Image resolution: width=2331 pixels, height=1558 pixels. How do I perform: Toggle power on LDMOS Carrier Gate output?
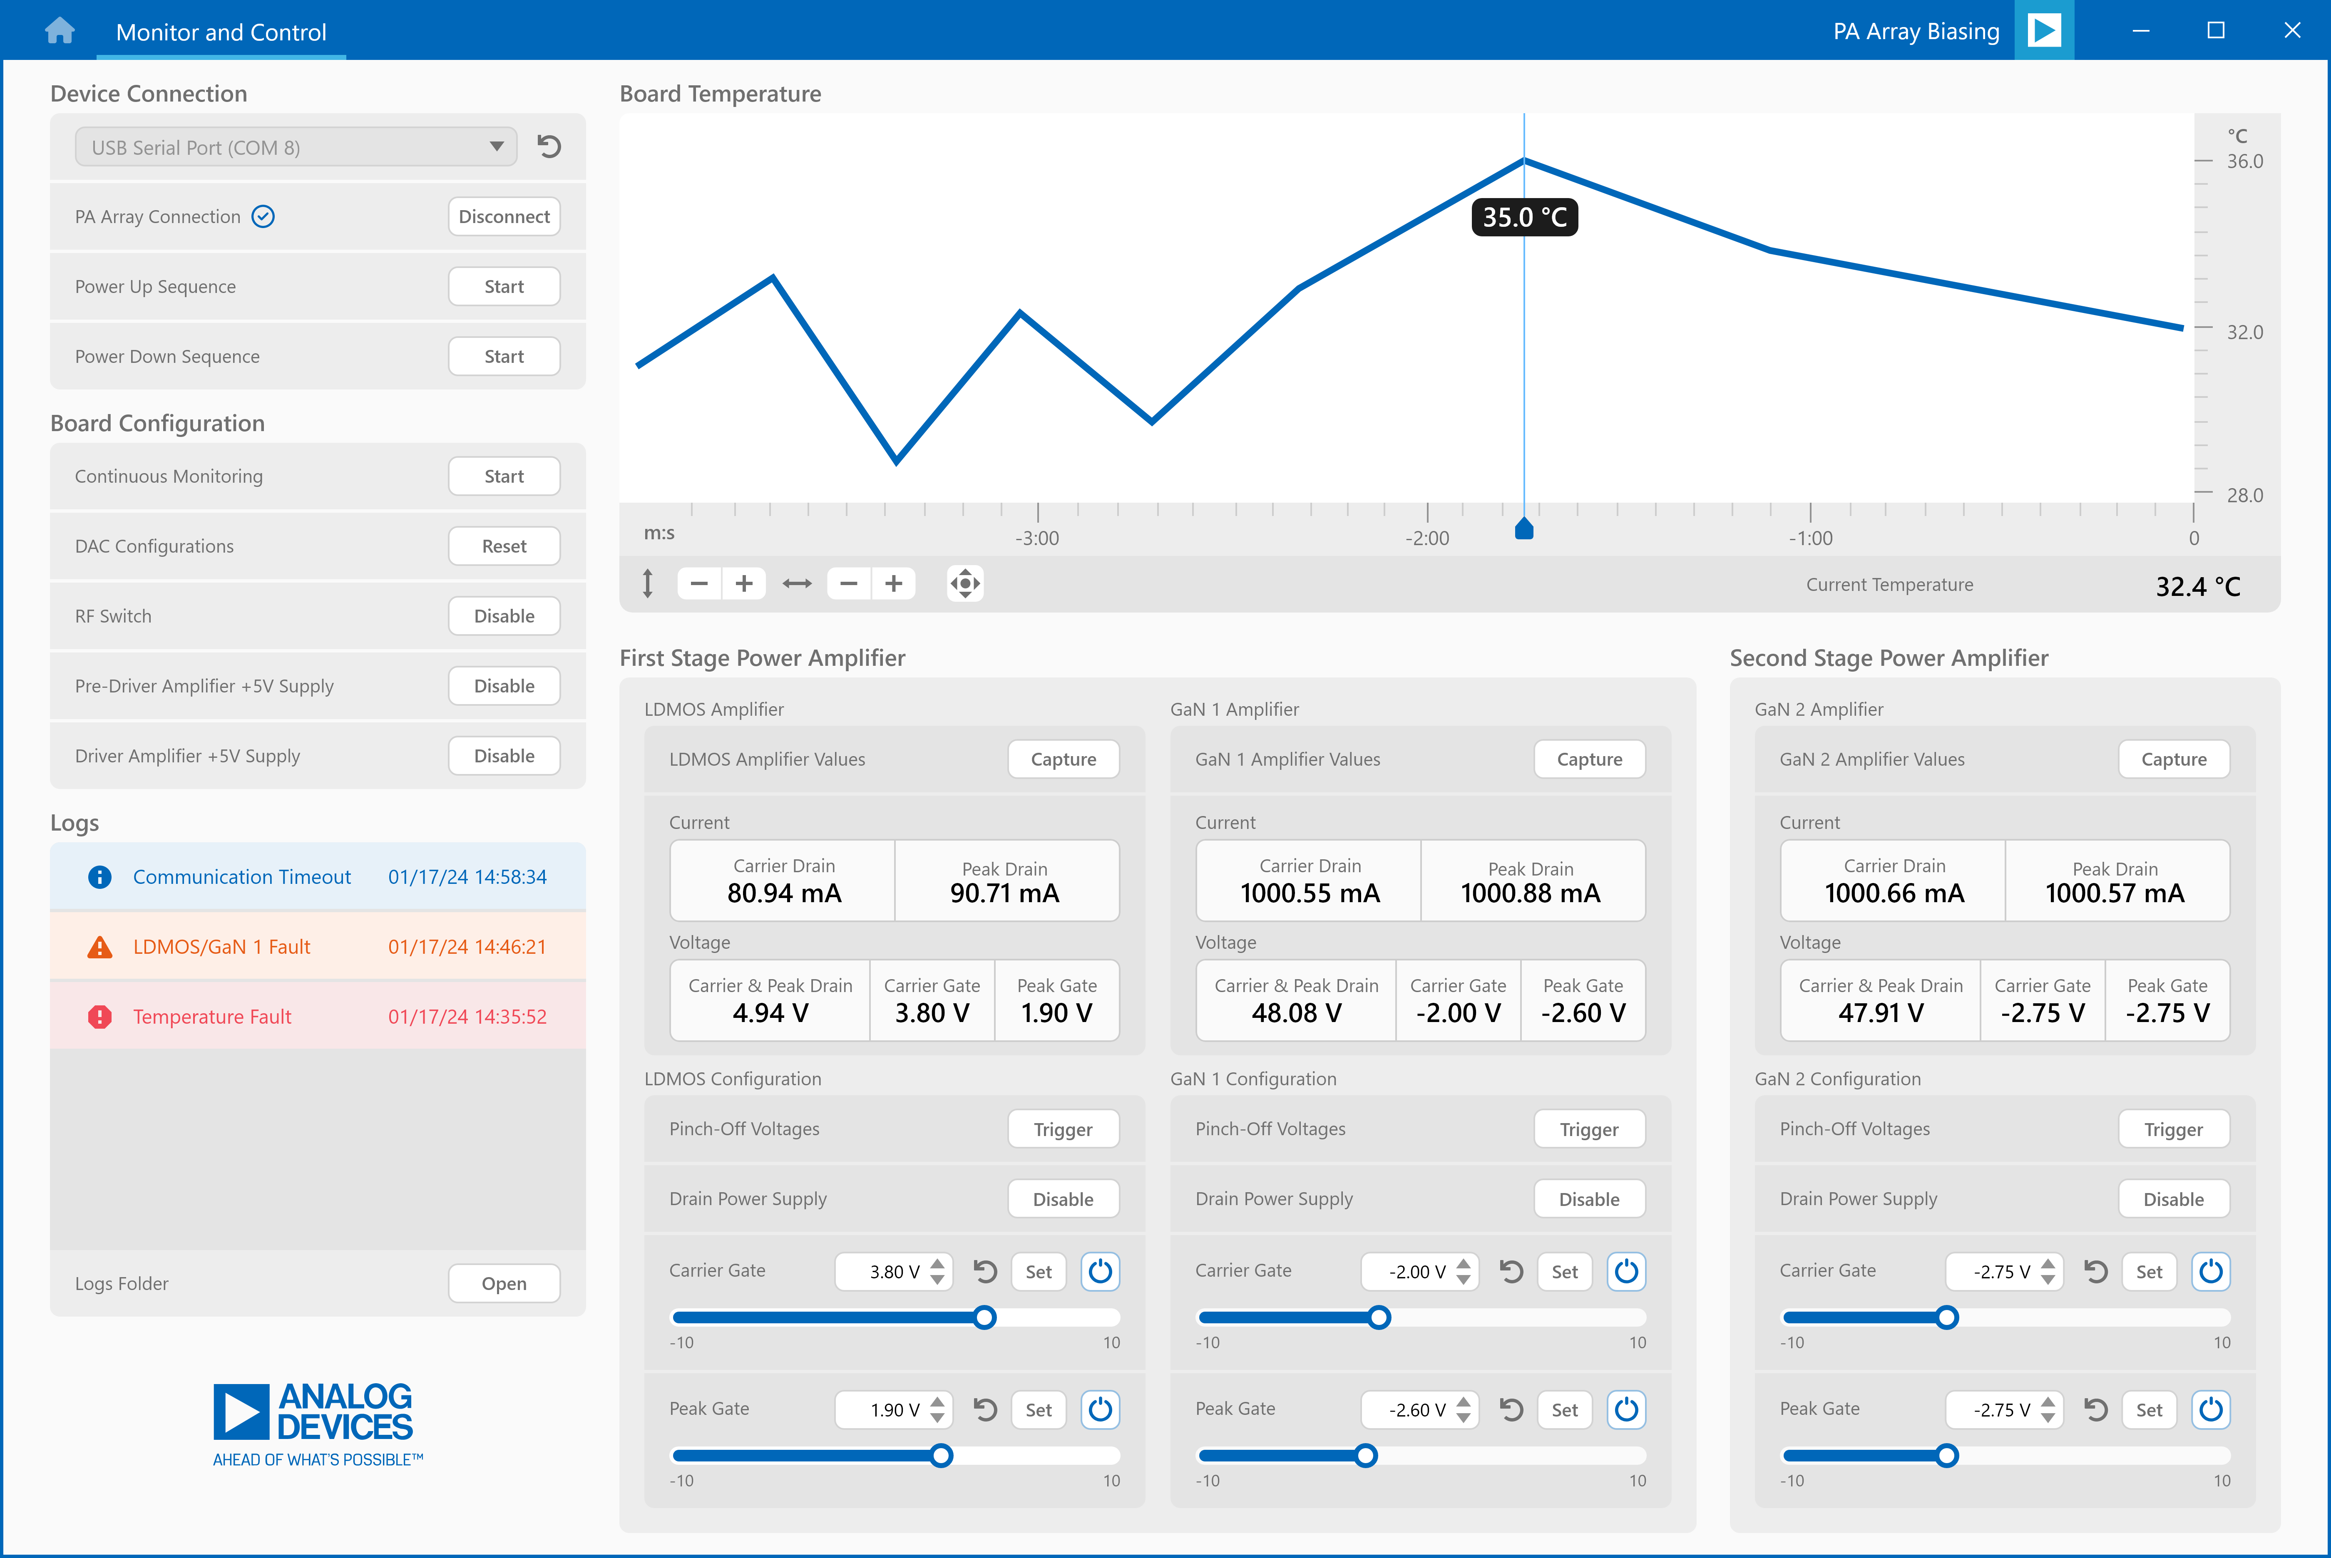1100,1271
